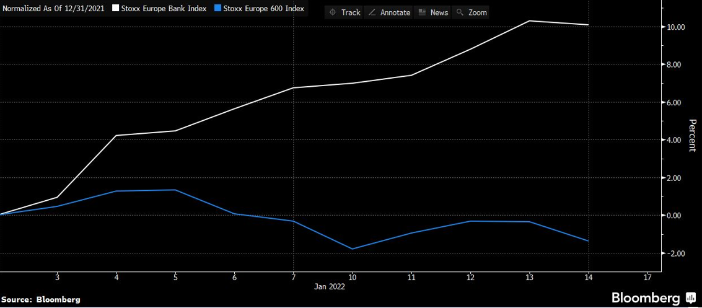Click date 3 on the x-axis
This screenshot has height=308, width=702.
pos(57,278)
